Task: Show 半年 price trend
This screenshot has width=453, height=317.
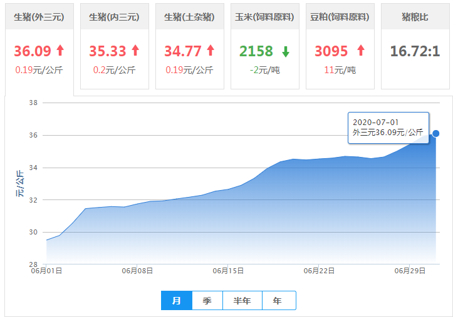Action: coord(242,301)
